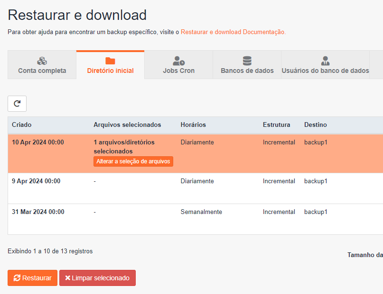The height and width of the screenshot is (294, 383).
Task: Sort by the Criado column header
Action: pos(22,125)
